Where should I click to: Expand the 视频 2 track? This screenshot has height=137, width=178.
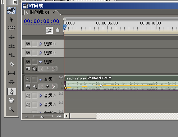point(41,53)
